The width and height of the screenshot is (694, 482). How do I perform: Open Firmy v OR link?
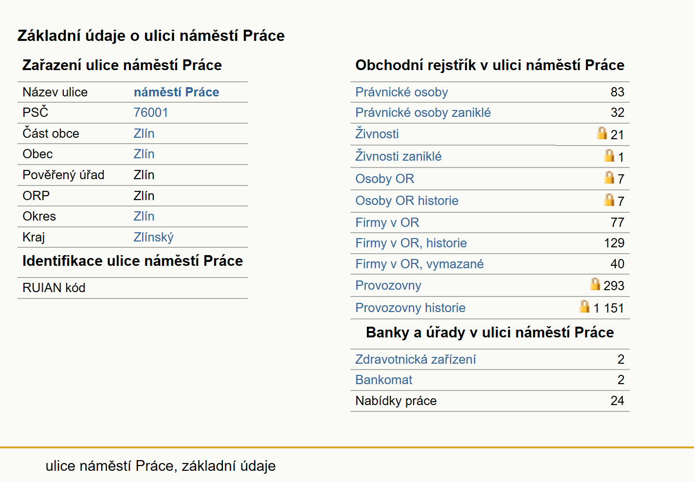(387, 222)
